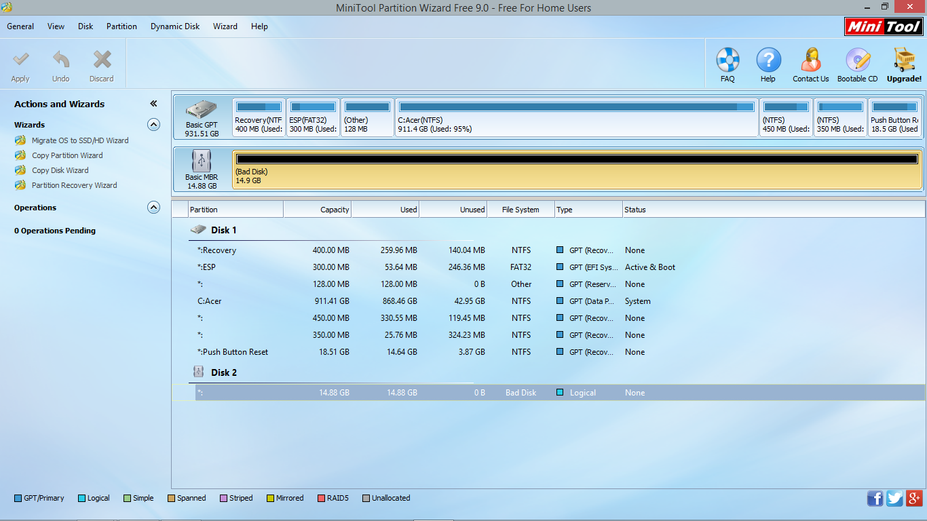Select the (Other) 128 MB partition block
Image resolution: width=927 pixels, height=521 pixels.
point(367,117)
